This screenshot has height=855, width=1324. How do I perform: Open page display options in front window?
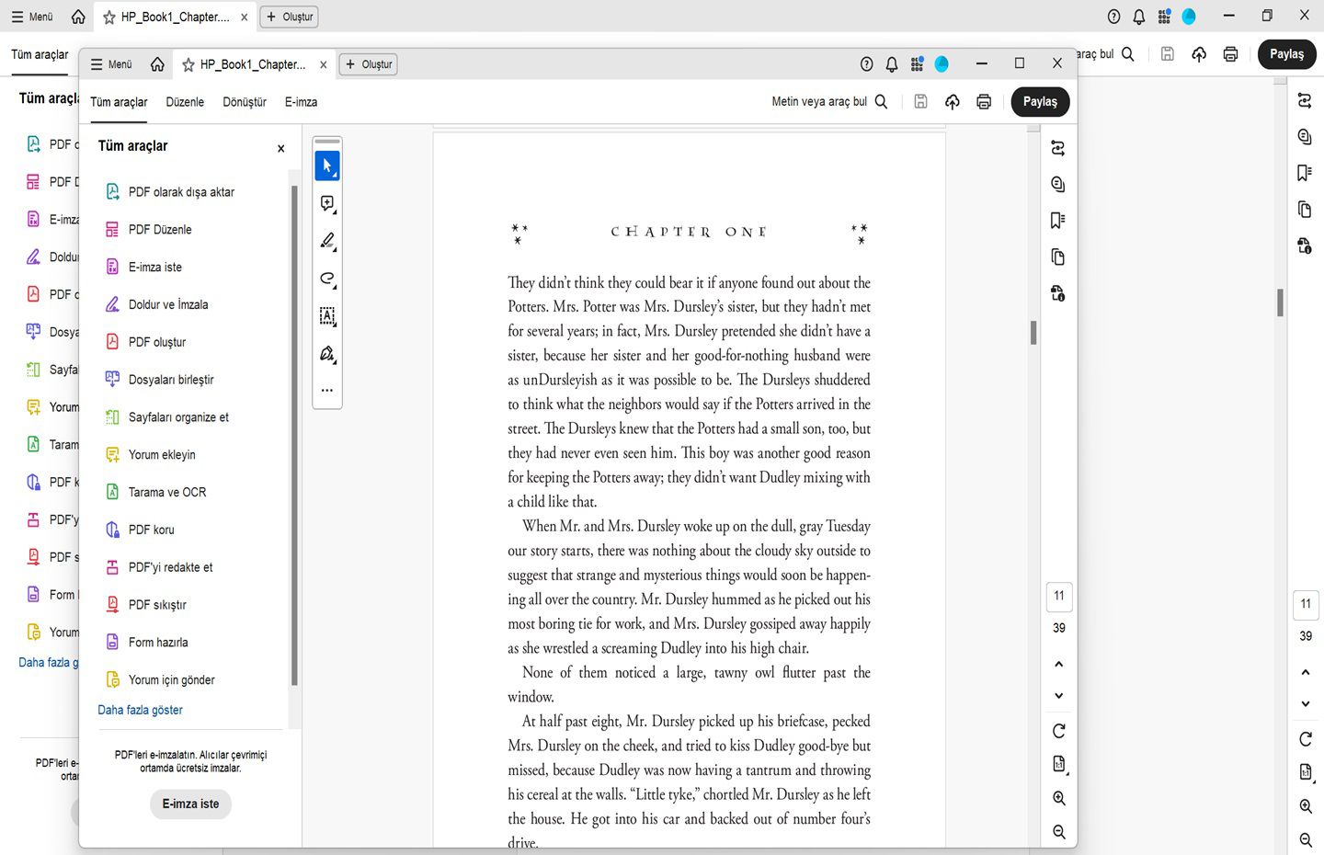click(x=1059, y=764)
